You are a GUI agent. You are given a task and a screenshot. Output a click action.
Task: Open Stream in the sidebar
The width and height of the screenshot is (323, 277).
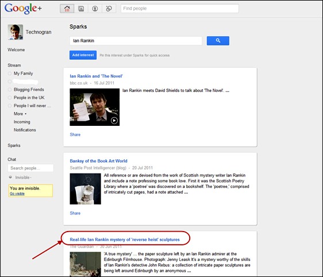point(14,66)
